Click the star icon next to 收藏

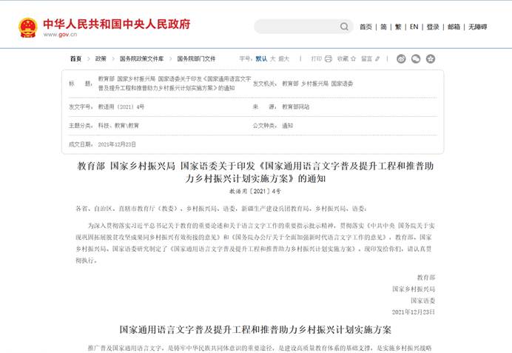[x=354, y=58]
